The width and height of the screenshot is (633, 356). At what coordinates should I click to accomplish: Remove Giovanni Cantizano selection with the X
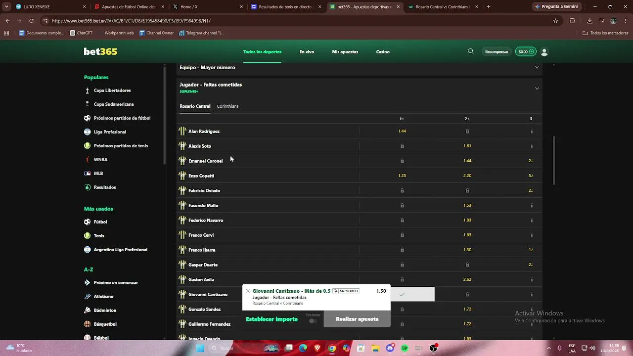248,291
